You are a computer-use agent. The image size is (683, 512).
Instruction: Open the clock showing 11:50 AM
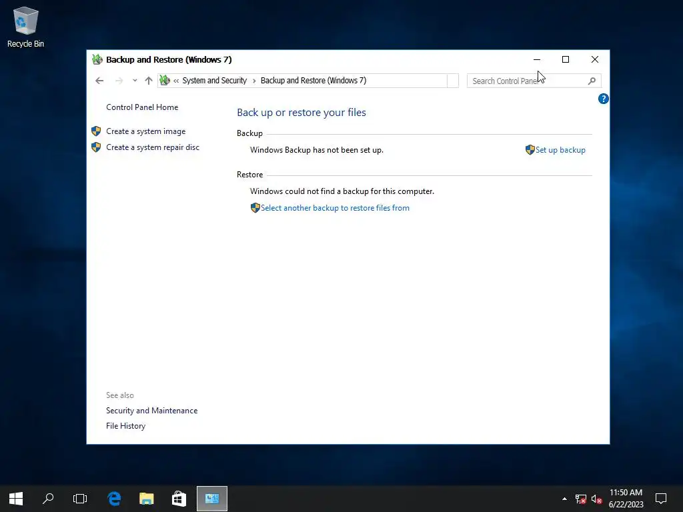626,499
